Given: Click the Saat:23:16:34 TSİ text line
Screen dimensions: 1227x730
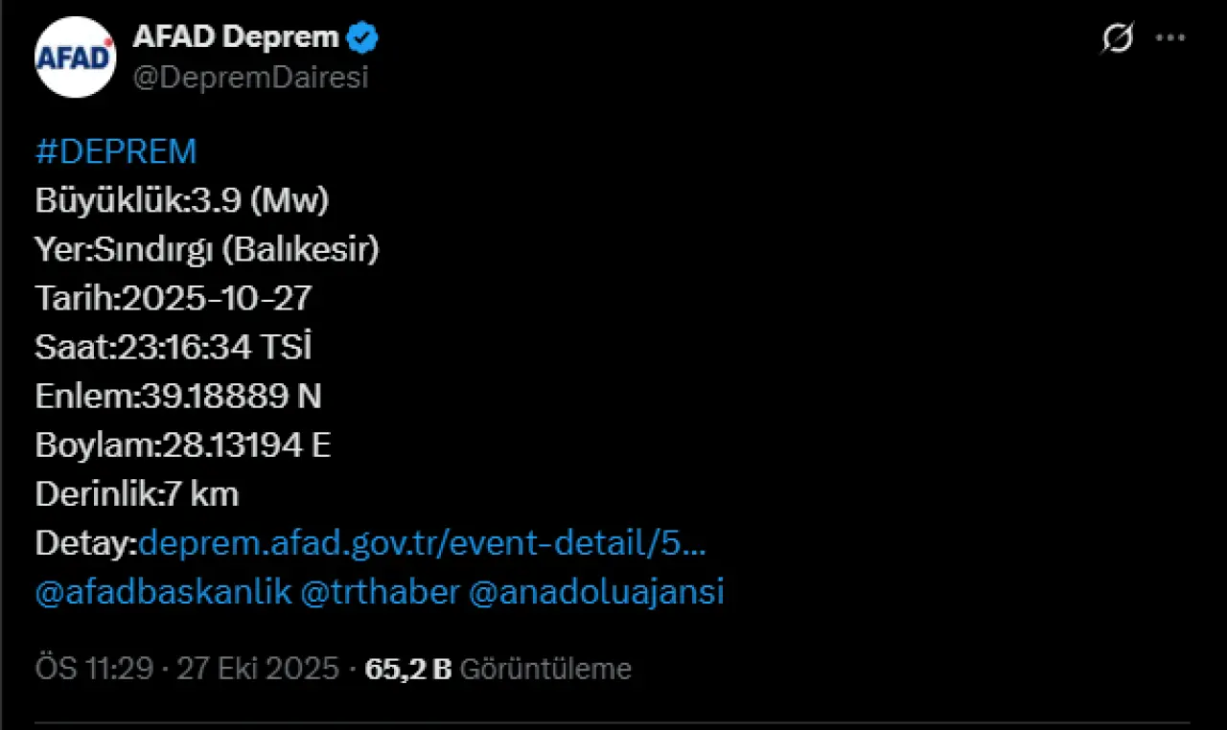Looking at the screenshot, I should pyautogui.click(x=174, y=347).
